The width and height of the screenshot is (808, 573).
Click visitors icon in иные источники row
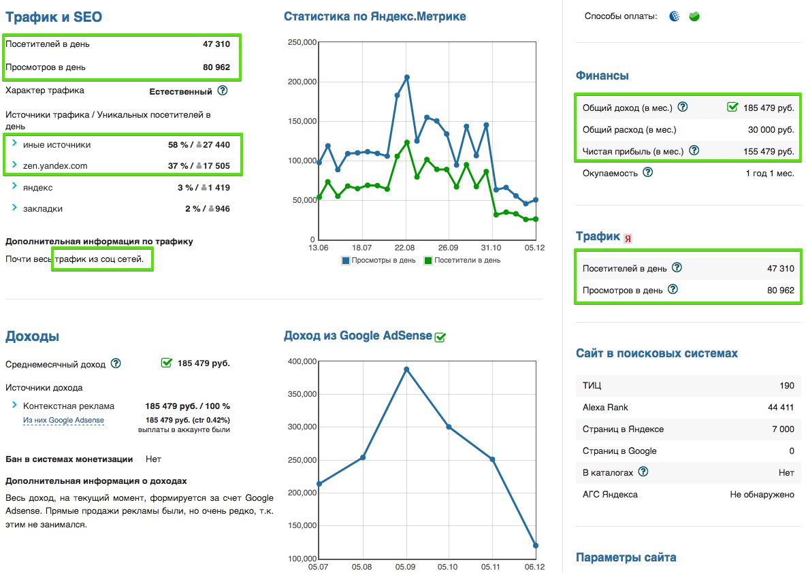point(199,145)
